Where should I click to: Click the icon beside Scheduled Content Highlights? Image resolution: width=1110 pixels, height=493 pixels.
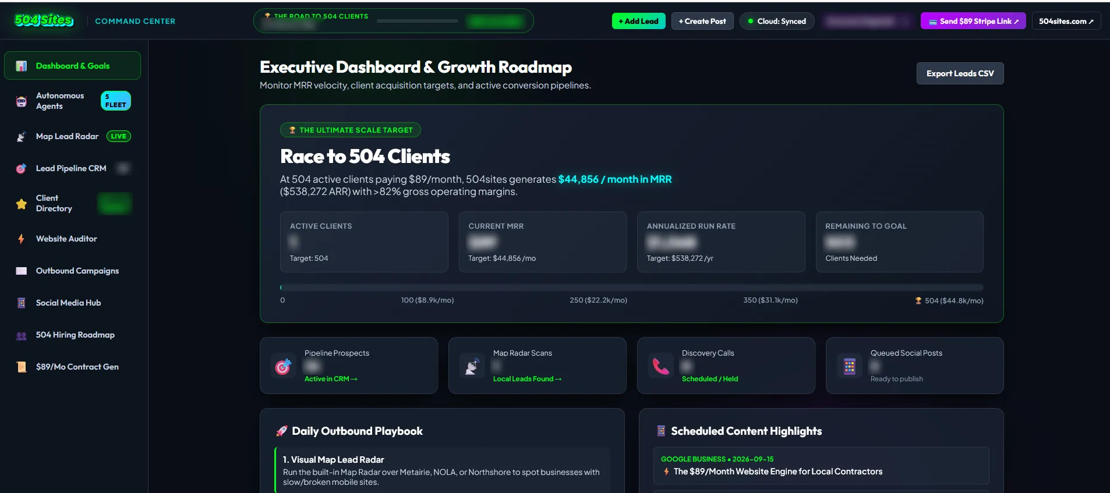click(x=661, y=431)
